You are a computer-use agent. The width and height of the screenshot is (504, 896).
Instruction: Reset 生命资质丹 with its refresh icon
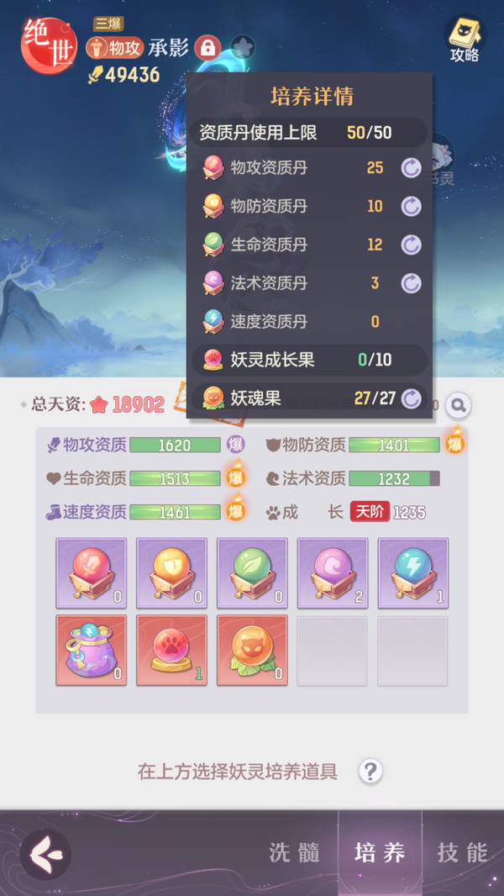[x=411, y=245]
